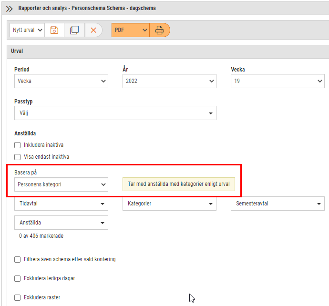Check the Inkludera inaktiva checkbox
The image size is (329, 306).
[x=18, y=145]
